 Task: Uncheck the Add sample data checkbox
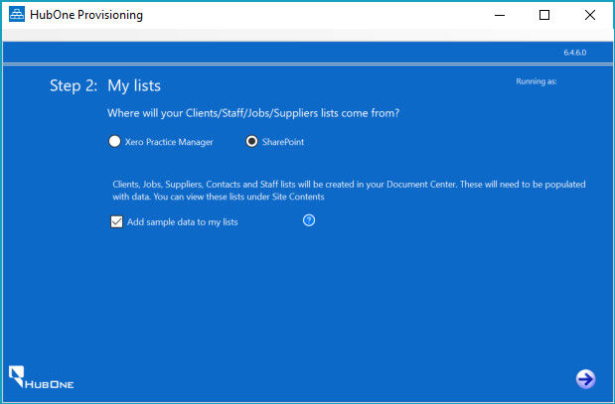pyautogui.click(x=116, y=222)
